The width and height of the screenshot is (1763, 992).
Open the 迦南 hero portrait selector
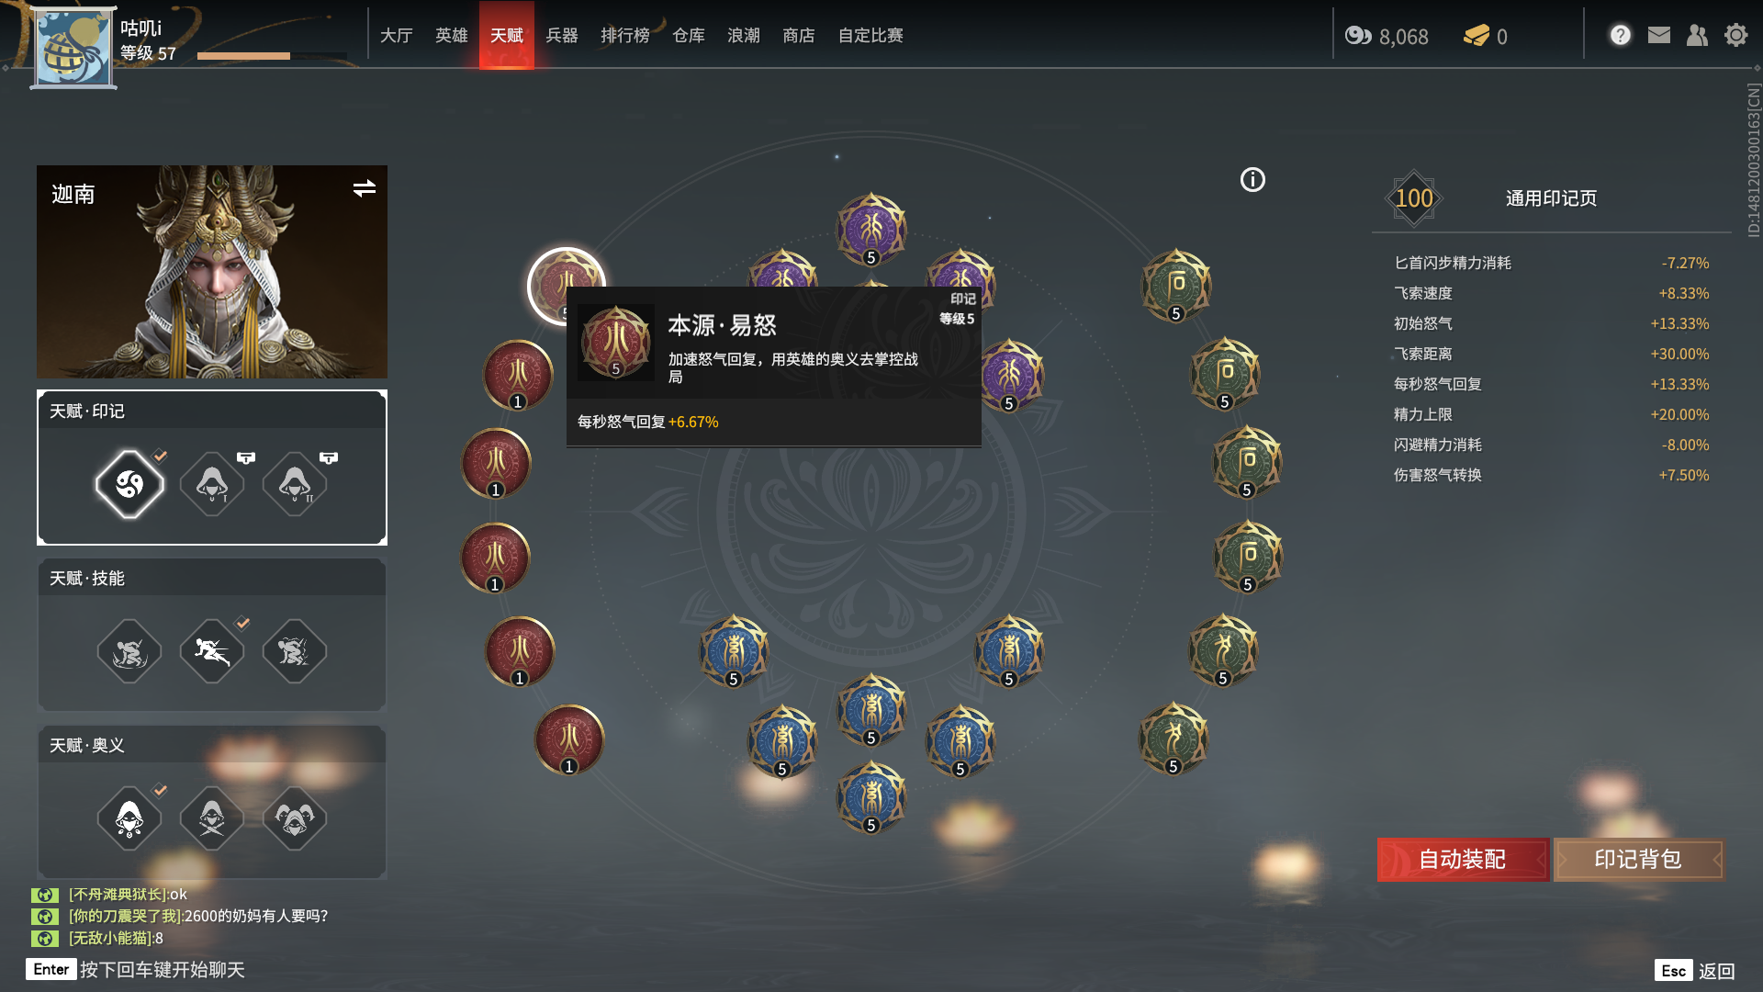coord(212,272)
